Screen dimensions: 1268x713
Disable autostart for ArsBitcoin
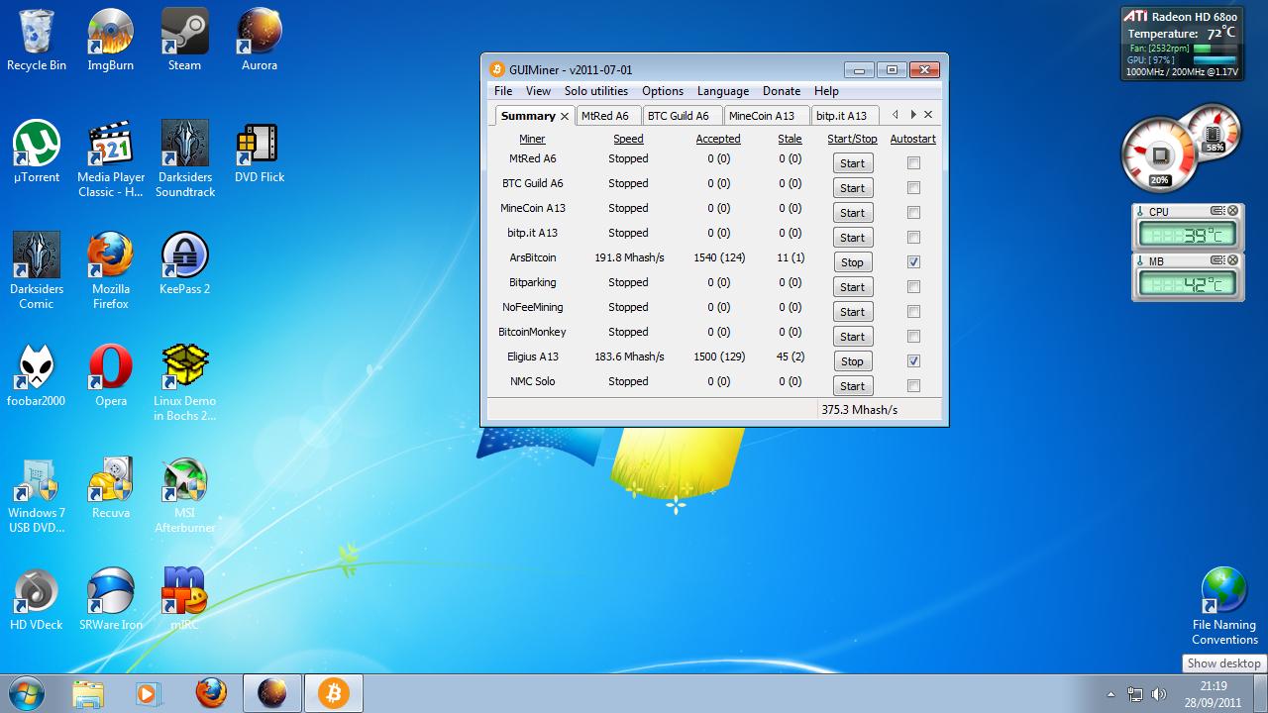(x=913, y=261)
